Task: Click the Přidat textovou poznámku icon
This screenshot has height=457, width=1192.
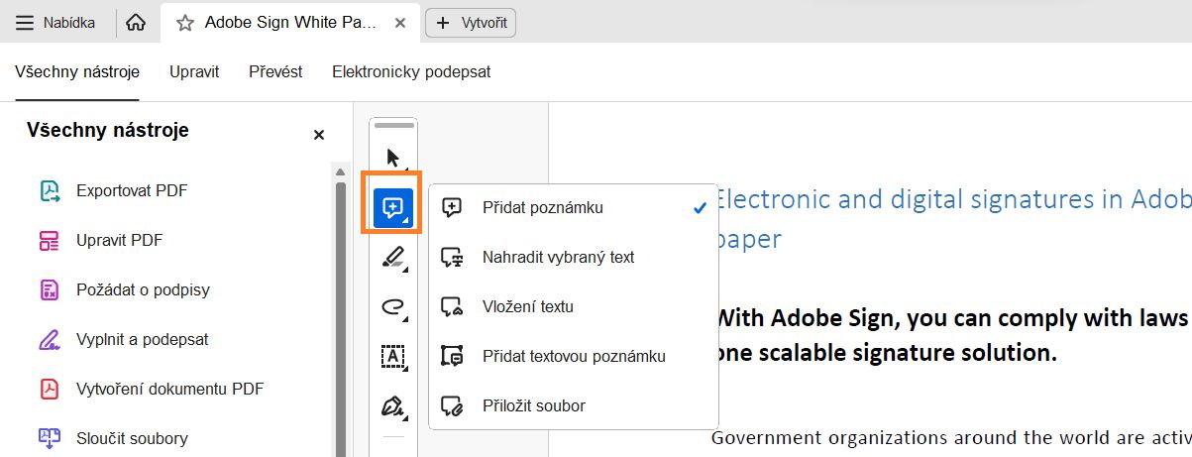Action: coord(453,356)
